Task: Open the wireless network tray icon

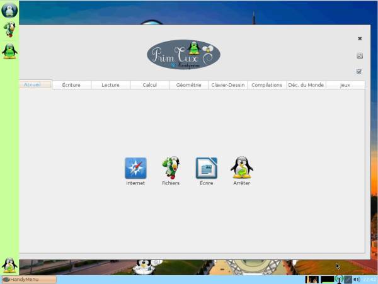Action: [x=339, y=280]
